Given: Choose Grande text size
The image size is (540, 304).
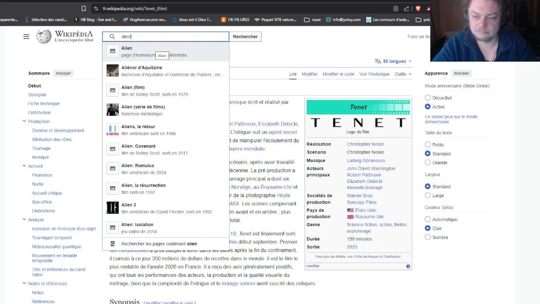Looking at the screenshot, I should (428, 163).
